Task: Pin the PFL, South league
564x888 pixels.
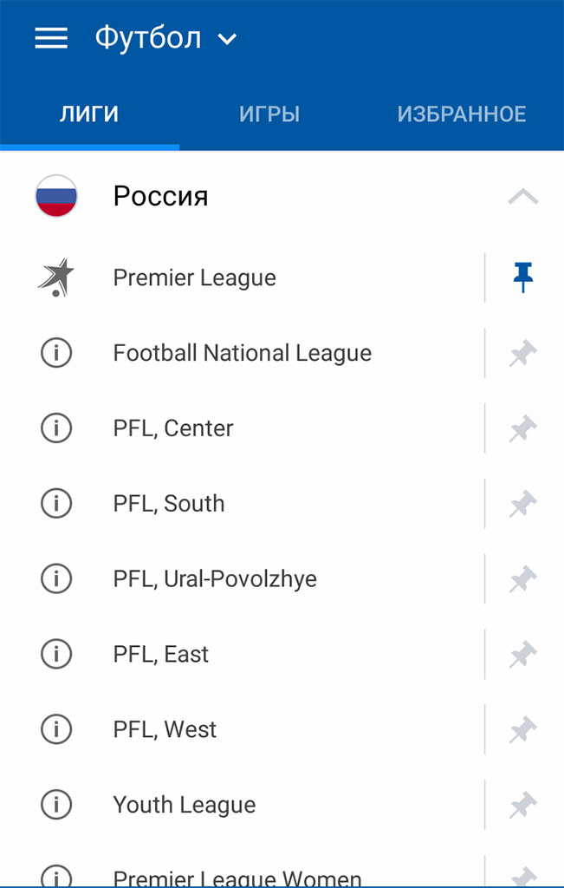Action: (x=522, y=504)
